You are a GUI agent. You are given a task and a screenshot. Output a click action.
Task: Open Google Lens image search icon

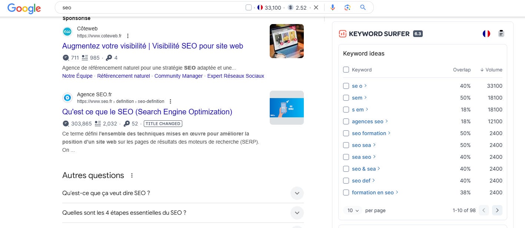[347, 7]
